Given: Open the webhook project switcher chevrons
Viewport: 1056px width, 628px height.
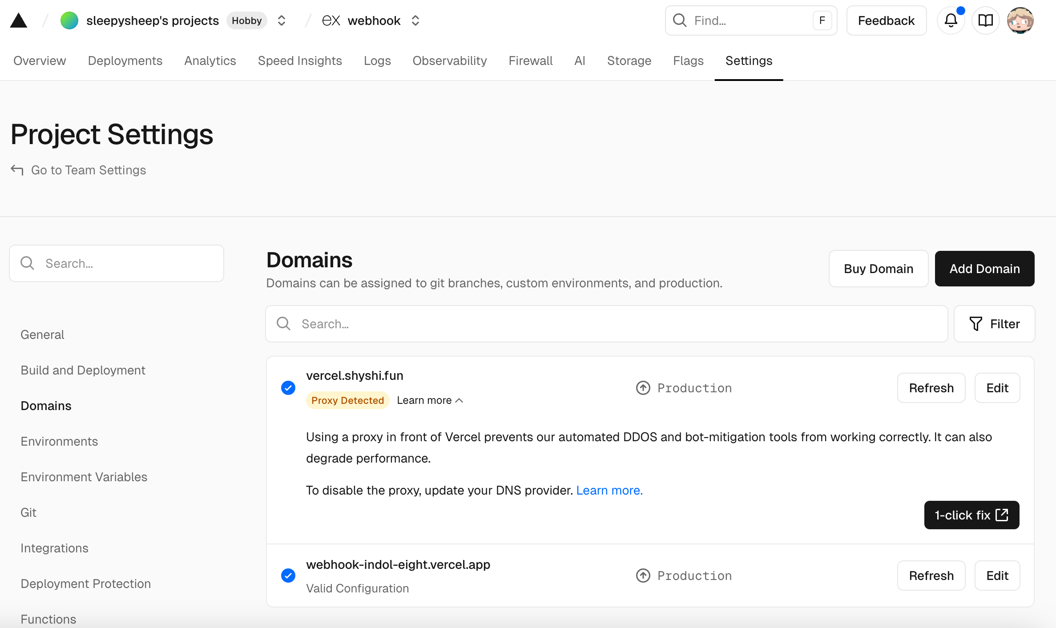Looking at the screenshot, I should (x=415, y=20).
